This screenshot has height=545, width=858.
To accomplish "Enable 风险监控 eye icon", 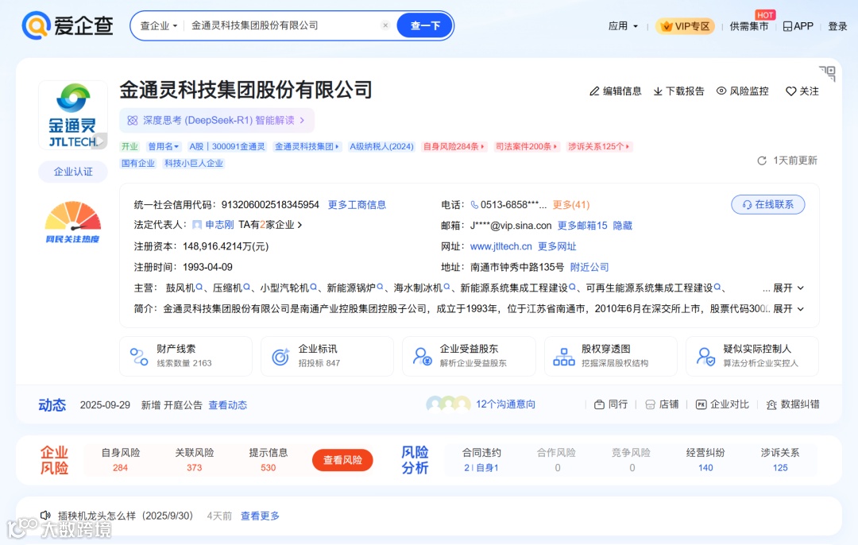I will point(721,91).
